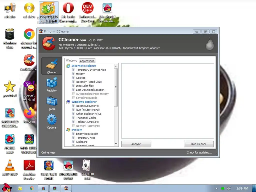Viewport: 256px width, 192px height.
Task: Click the Run Cleaner button
Action: 199,144
